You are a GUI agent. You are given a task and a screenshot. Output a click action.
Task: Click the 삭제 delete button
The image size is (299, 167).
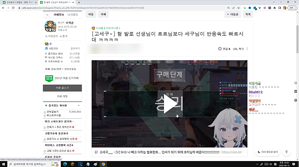(x=102, y=14)
